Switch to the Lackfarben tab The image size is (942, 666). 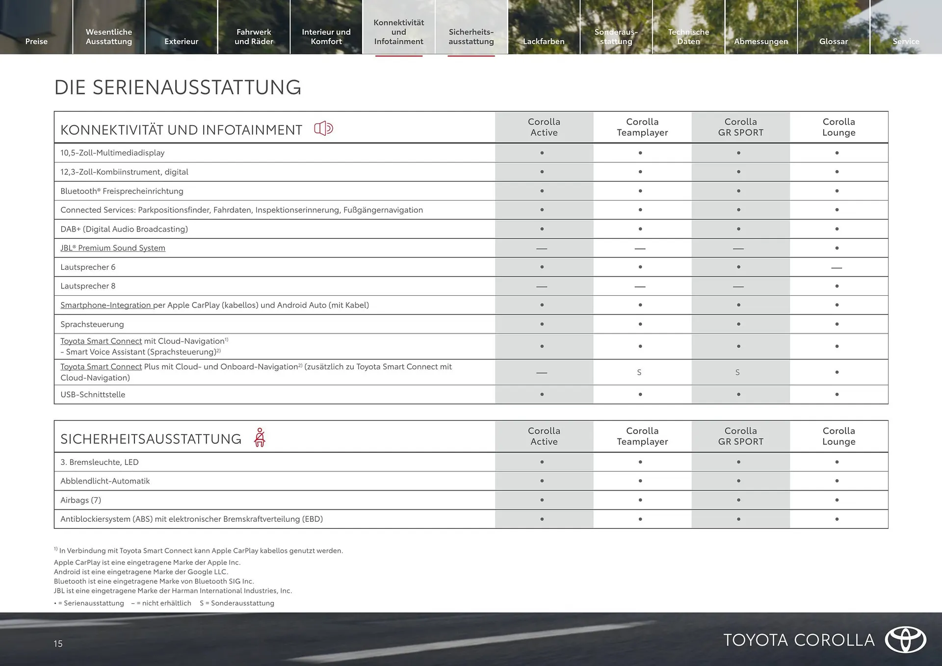coord(543,41)
